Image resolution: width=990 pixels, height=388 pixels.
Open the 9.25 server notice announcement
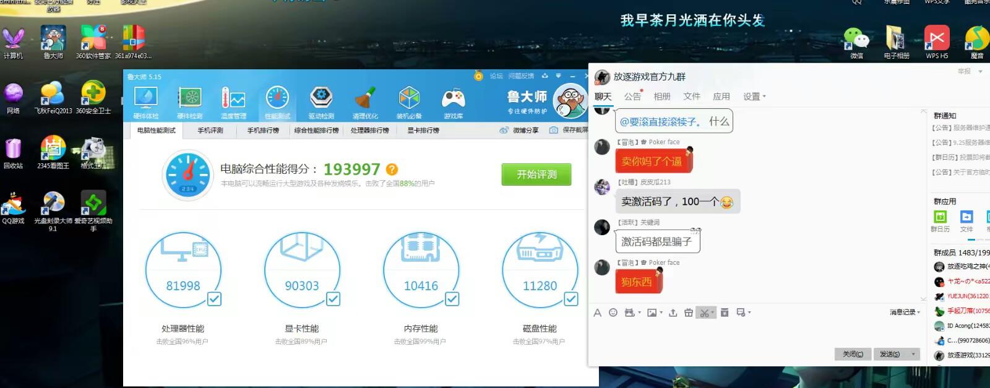960,142
